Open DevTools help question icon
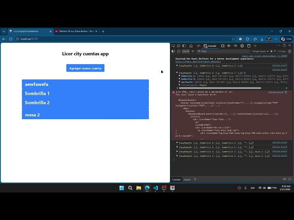This screenshot has width=294, height=220. (x=284, y=45)
